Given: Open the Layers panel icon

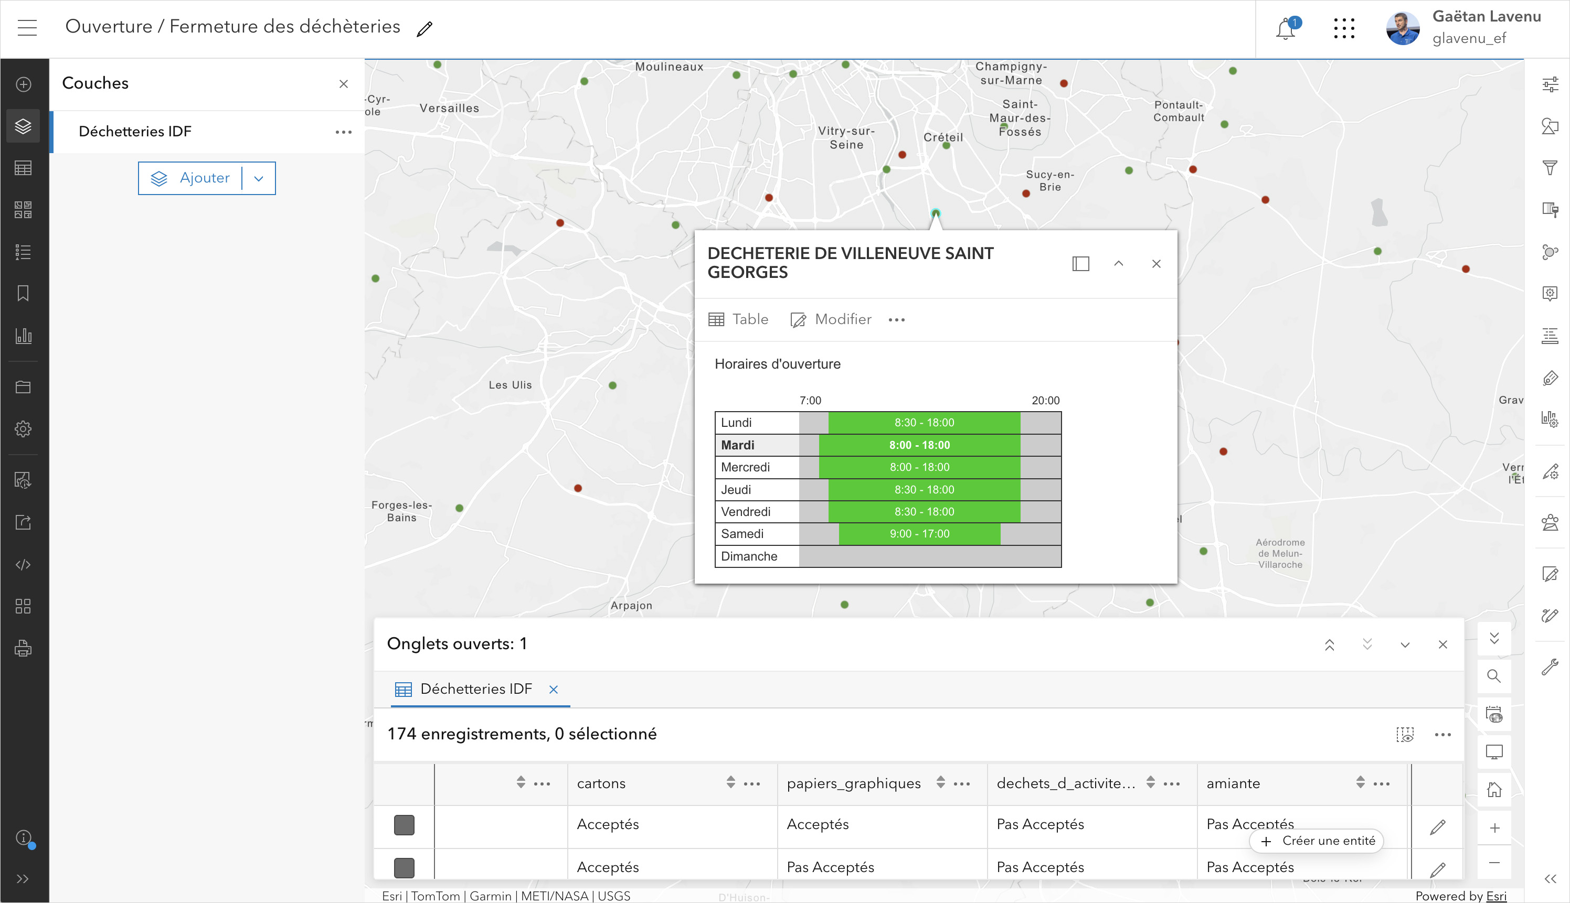Looking at the screenshot, I should pyautogui.click(x=24, y=126).
